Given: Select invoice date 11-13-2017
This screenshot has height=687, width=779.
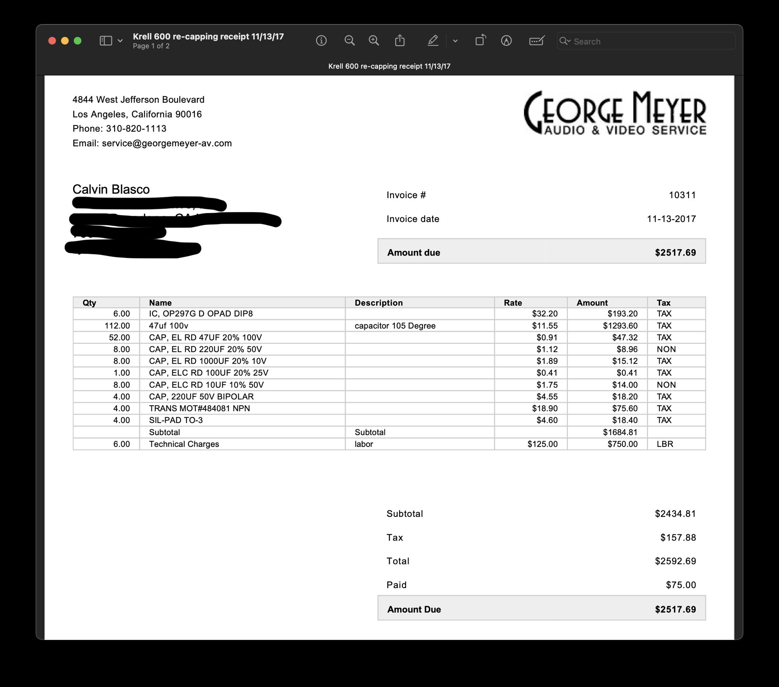Looking at the screenshot, I should click(671, 219).
